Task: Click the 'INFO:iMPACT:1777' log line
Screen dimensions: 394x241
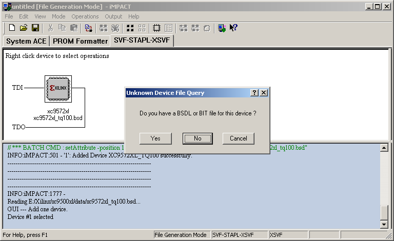Action: tap(36, 194)
